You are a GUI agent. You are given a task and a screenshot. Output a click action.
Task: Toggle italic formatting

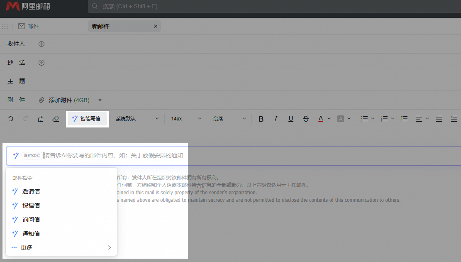(276, 119)
